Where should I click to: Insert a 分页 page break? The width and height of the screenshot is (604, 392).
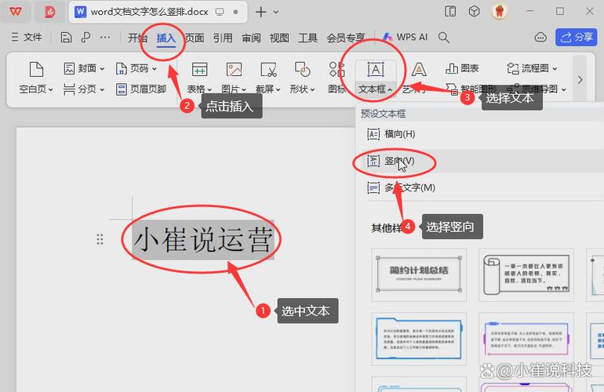point(80,89)
